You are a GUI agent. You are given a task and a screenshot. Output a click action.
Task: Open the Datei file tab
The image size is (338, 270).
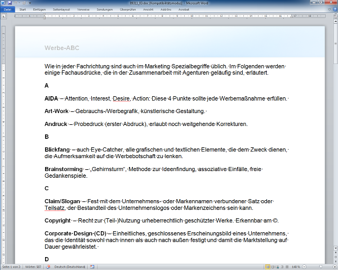7,10
